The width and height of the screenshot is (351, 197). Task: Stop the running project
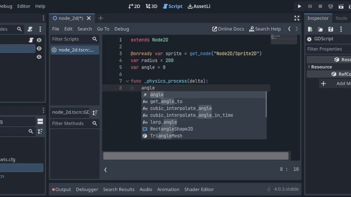320,6
